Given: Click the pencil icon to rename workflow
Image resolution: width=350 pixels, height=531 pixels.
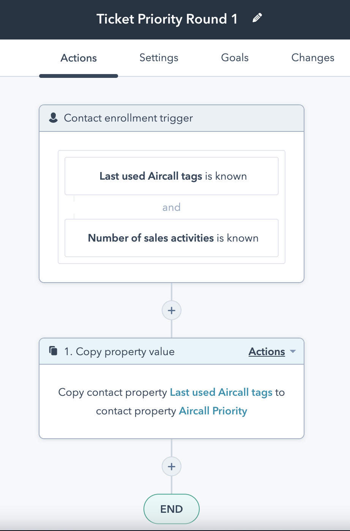Looking at the screenshot, I should pos(257,18).
